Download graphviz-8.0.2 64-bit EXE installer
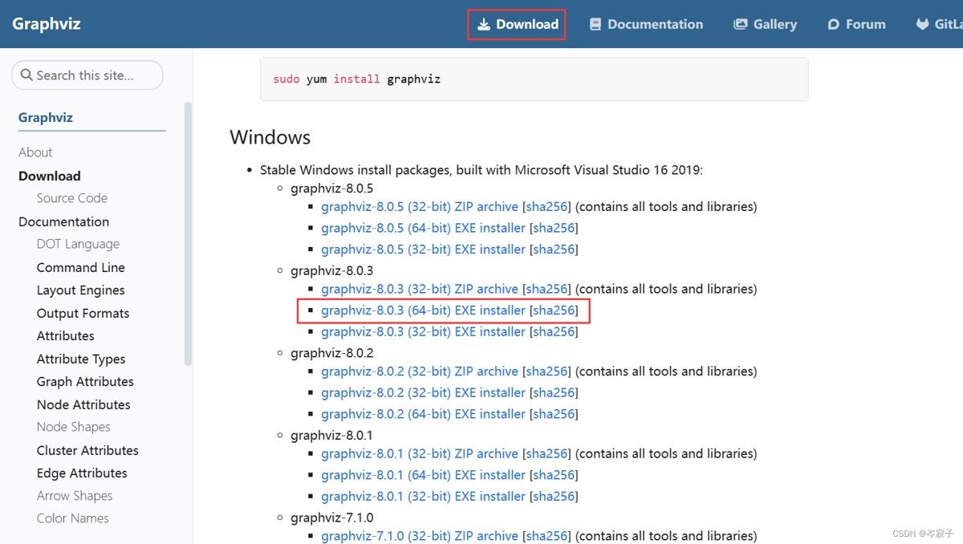 (x=423, y=414)
